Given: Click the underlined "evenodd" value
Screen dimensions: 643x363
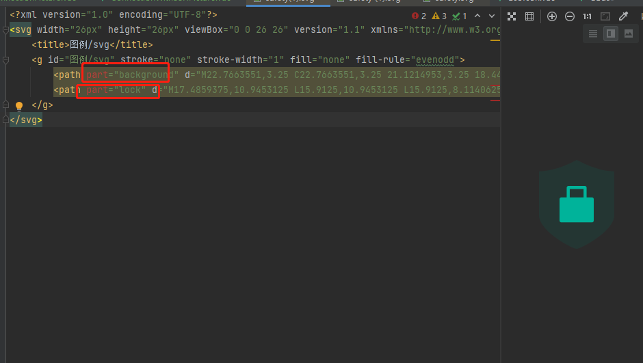Looking at the screenshot, I should click(434, 60).
